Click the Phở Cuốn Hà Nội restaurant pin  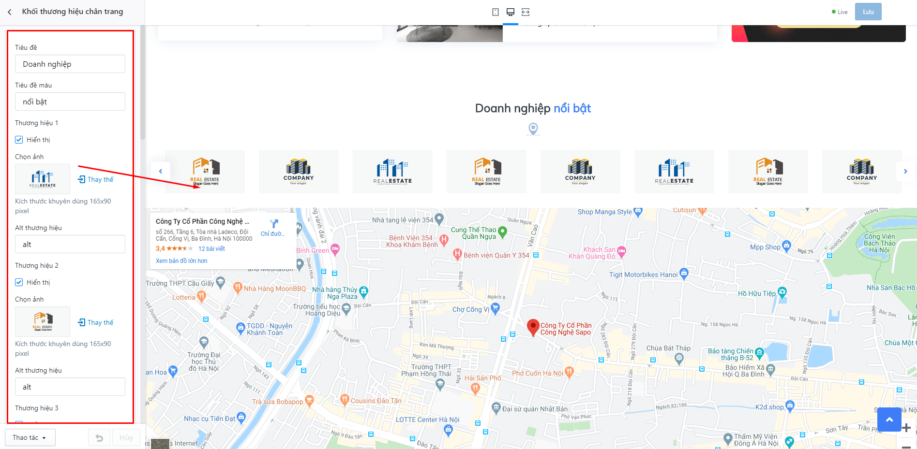click(x=569, y=372)
